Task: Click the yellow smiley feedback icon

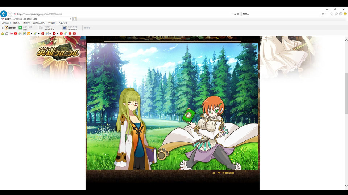Action: [345, 14]
